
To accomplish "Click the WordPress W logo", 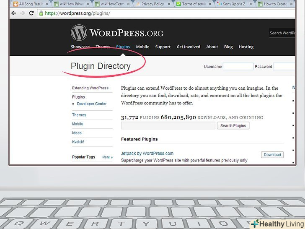I will [x=79, y=33].
